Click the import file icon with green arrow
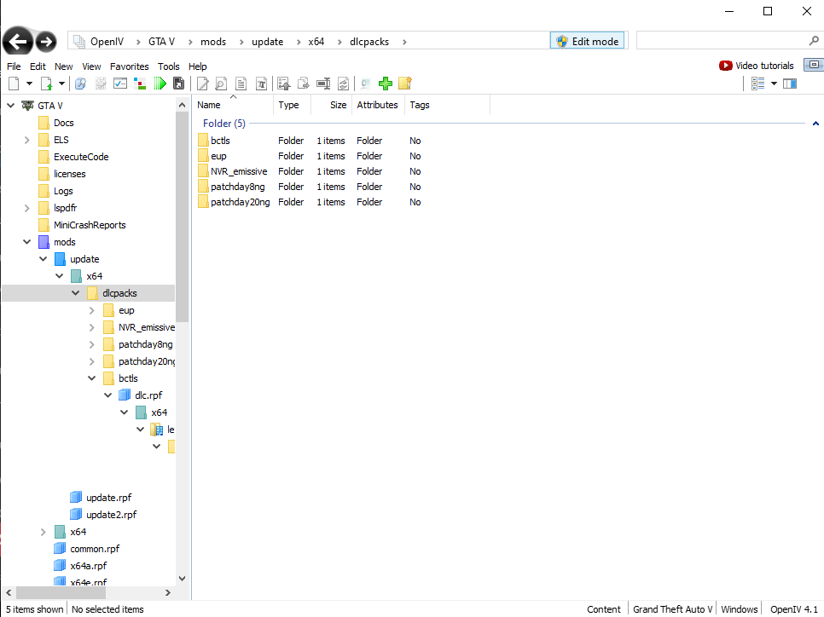The width and height of the screenshot is (824, 617). point(46,83)
